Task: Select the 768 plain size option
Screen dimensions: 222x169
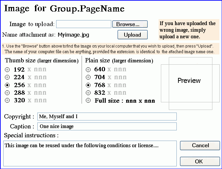Action: click(88, 85)
